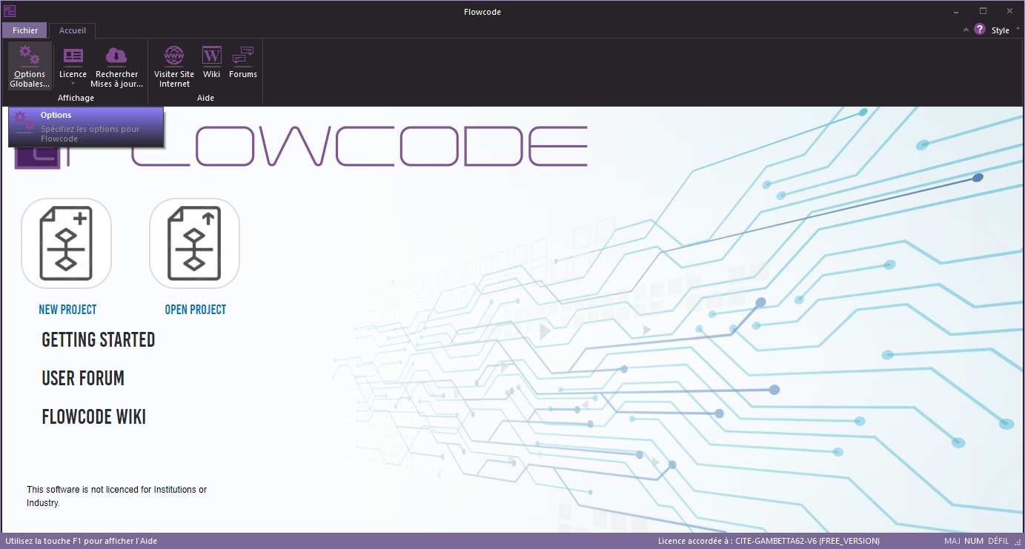
Task: Click the Flowcode app icon in title bar
Action: pos(10,11)
